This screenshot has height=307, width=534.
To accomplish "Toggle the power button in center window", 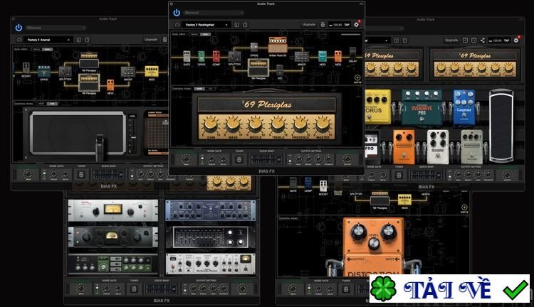I will click(176, 12).
